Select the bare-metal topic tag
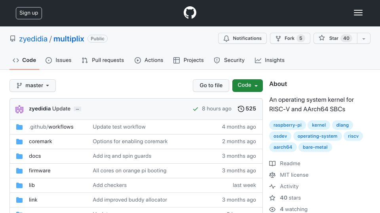 [x=315, y=147]
